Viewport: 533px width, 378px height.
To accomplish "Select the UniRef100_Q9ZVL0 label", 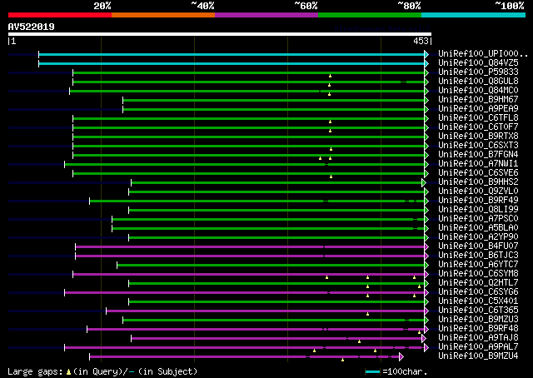I will tap(478, 191).
